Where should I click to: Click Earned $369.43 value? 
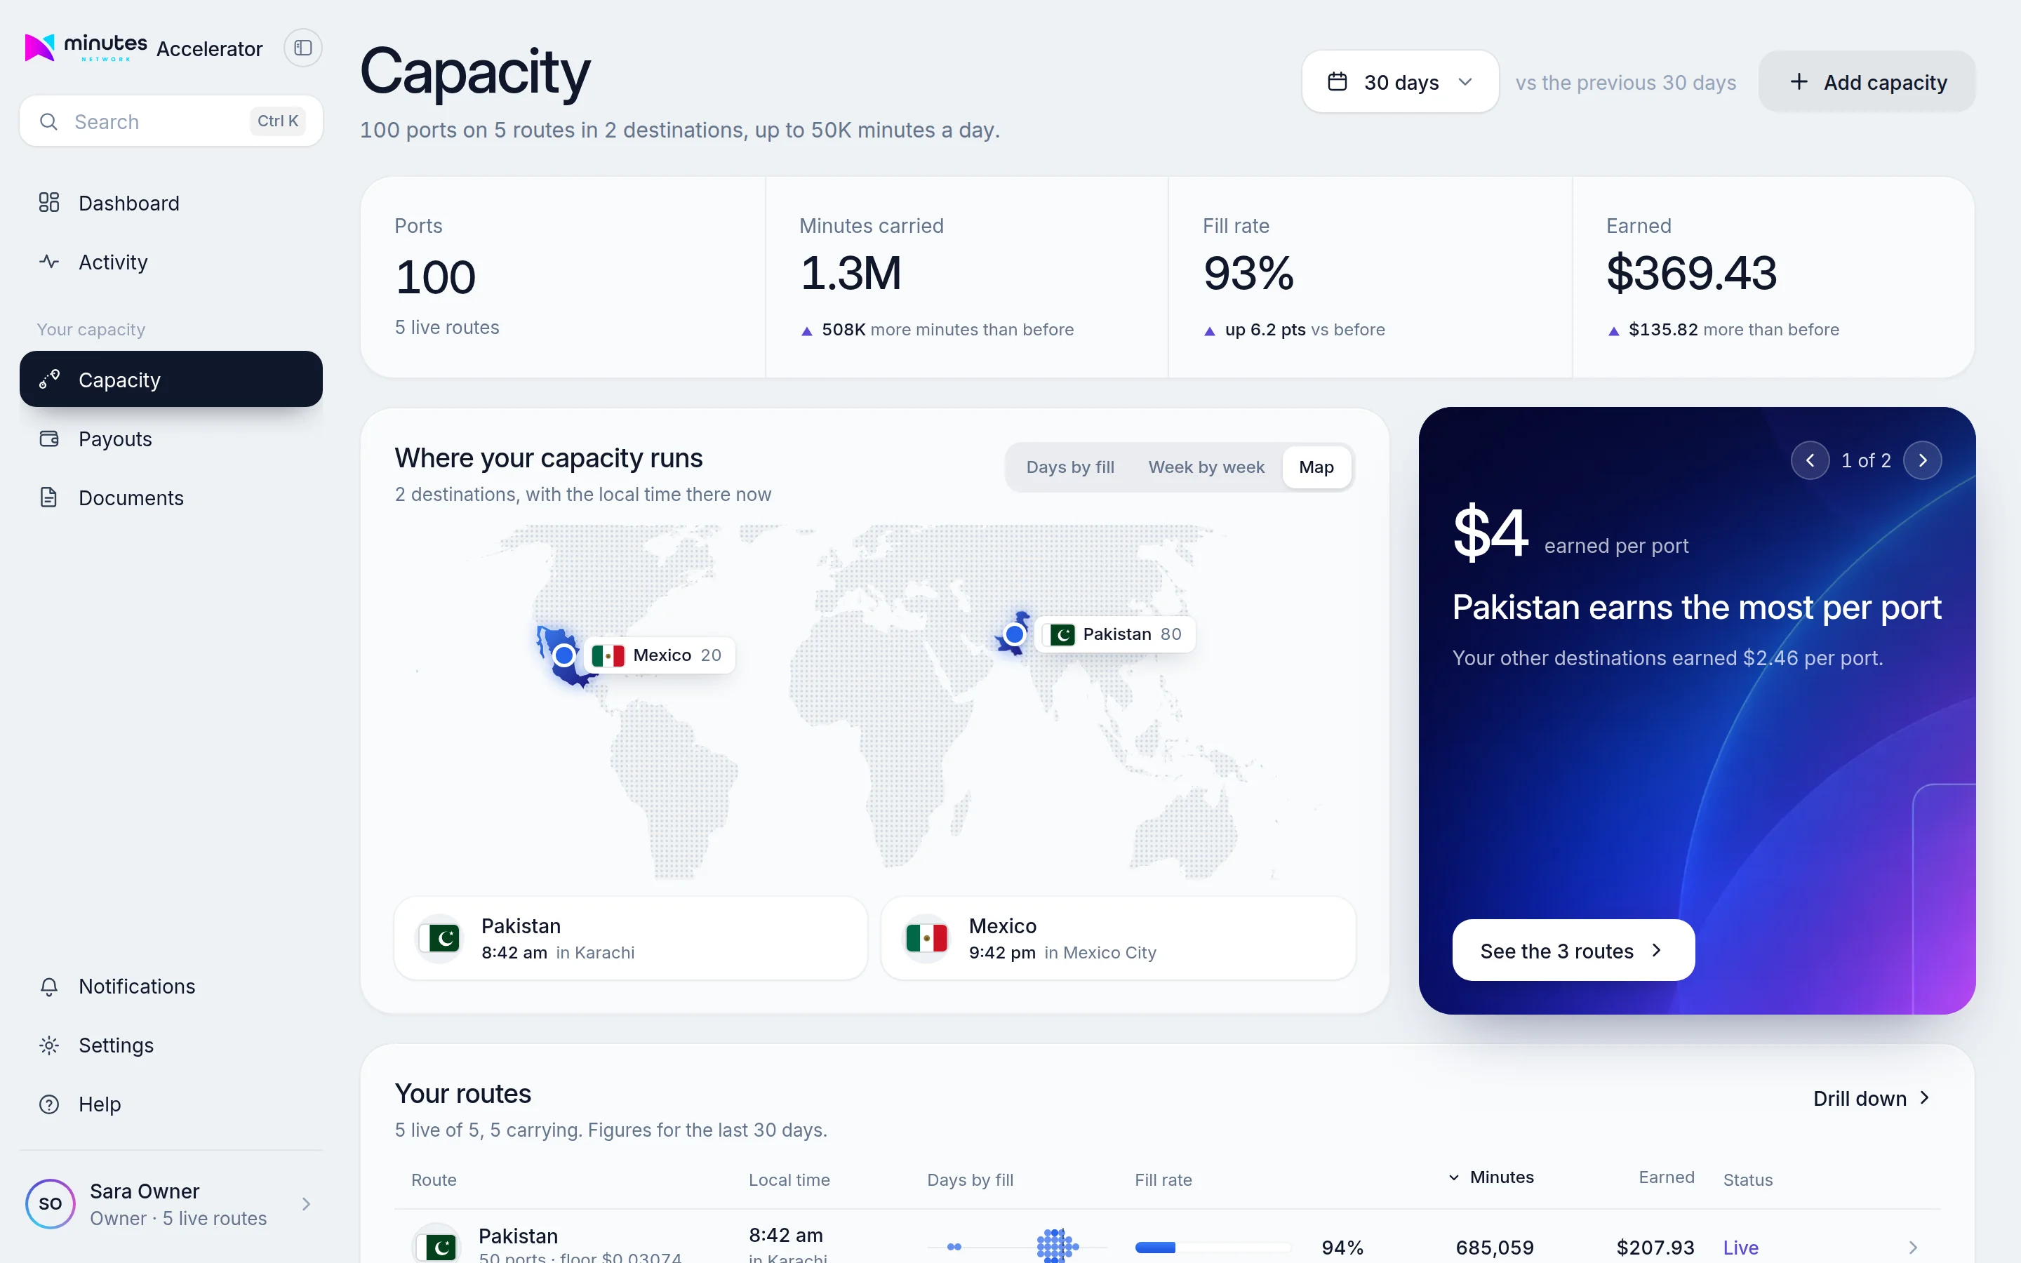pos(1691,274)
